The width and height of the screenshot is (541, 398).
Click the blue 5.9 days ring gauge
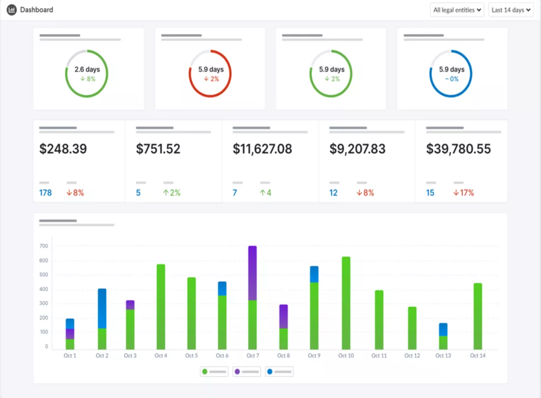(451, 73)
